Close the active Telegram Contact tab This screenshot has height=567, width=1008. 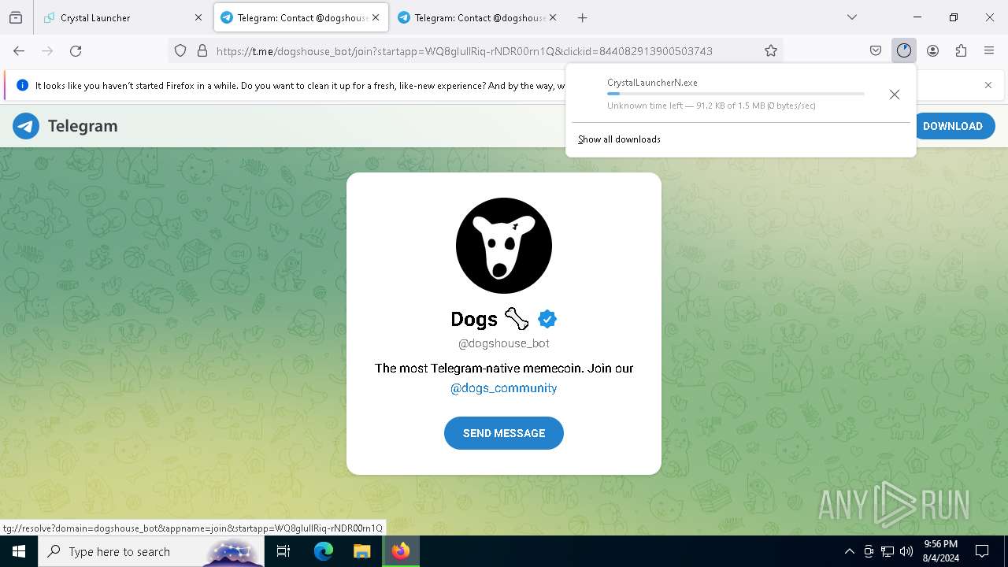pyautogui.click(x=376, y=17)
